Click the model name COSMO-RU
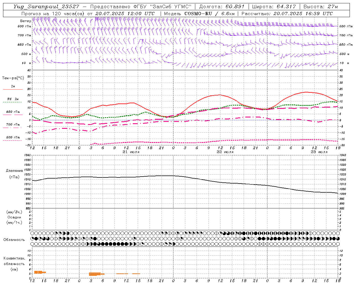The height and width of the screenshot is (283, 354). pos(198,14)
